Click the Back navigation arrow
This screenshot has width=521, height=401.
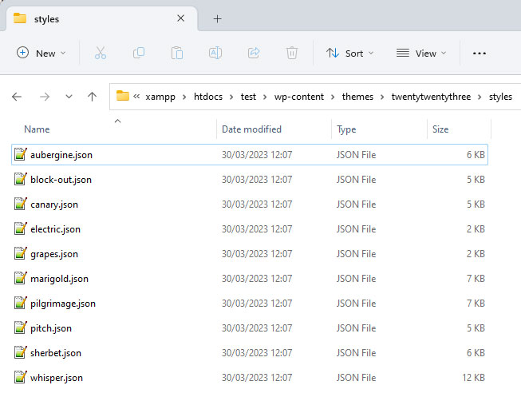[x=18, y=97]
